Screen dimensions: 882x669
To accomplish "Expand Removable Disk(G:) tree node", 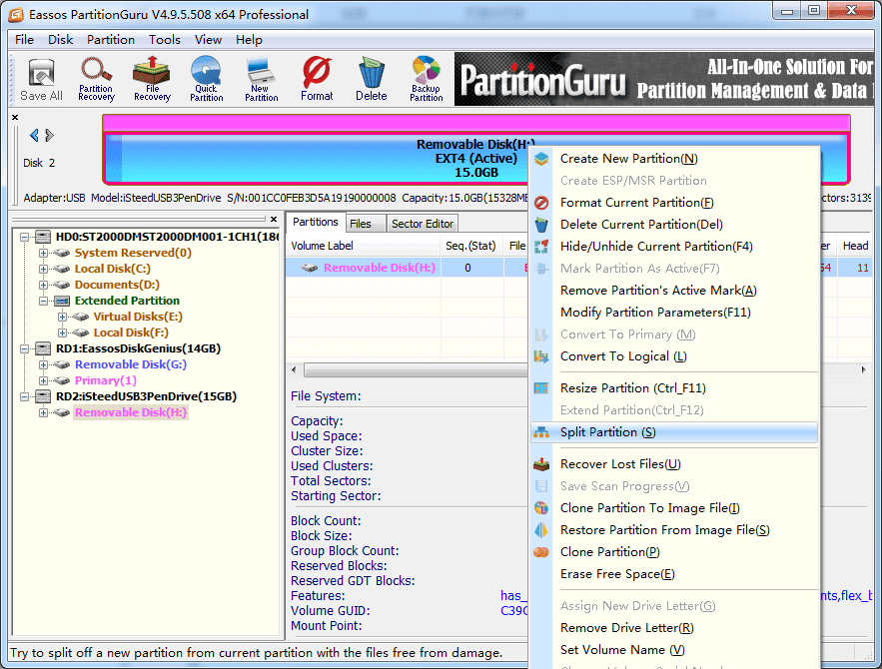I will tap(43, 364).
